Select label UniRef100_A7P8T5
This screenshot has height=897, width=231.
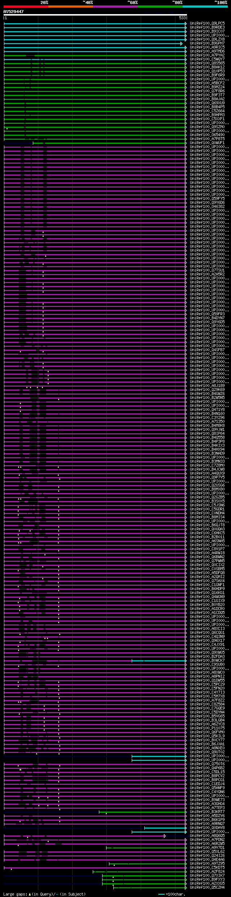click(207, 139)
